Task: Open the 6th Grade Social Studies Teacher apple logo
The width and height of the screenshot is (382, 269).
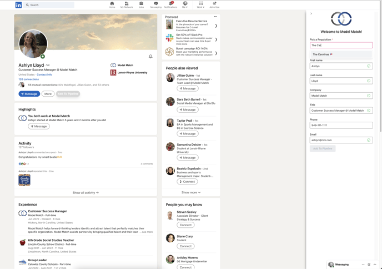Action: (23, 242)
